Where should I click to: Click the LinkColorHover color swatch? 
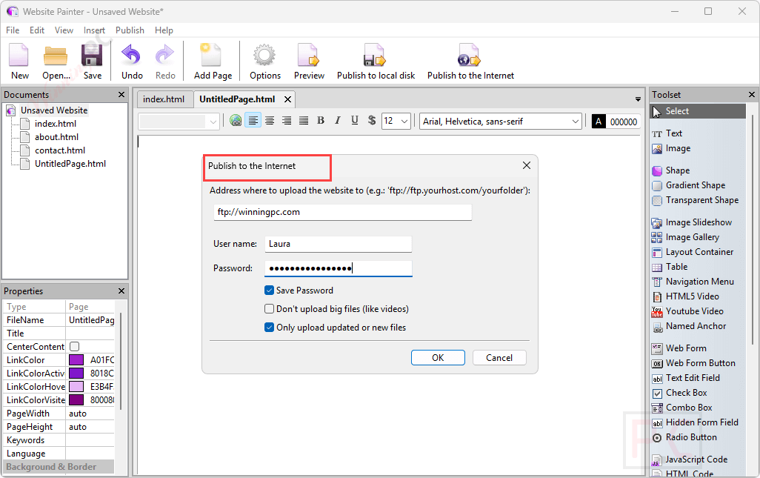pos(76,387)
